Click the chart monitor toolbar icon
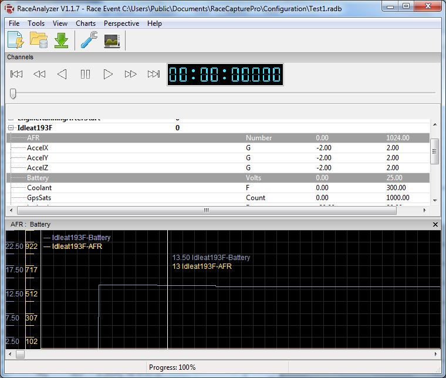The width and height of the screenshot is (446, 378). [112, 41]
